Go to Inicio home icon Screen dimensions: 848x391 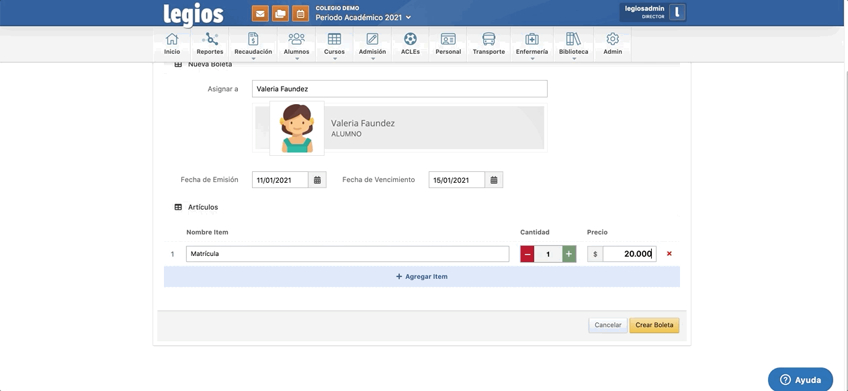[172, 44]
